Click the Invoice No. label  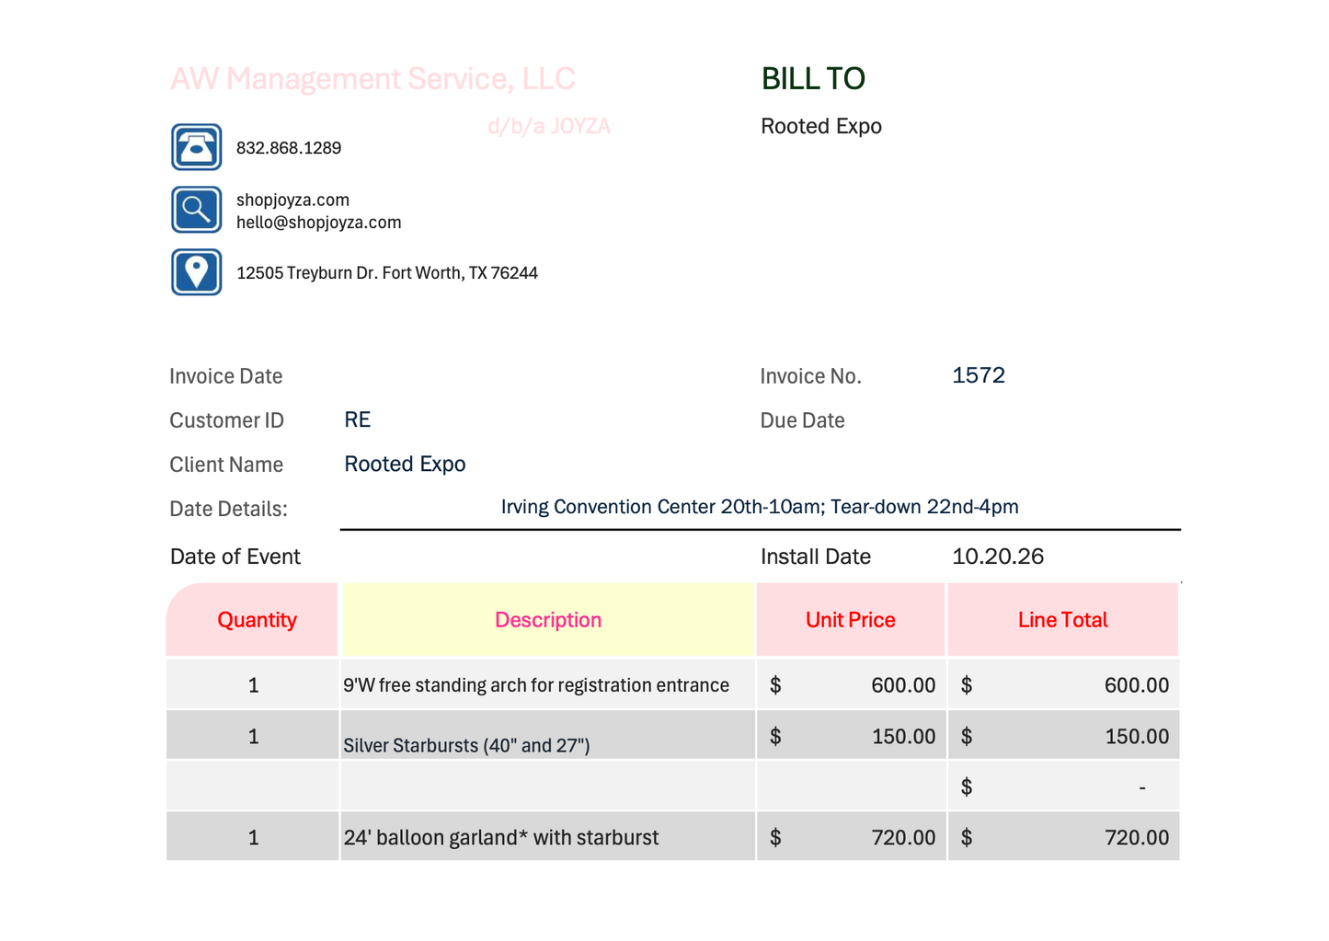coord(810,376)
